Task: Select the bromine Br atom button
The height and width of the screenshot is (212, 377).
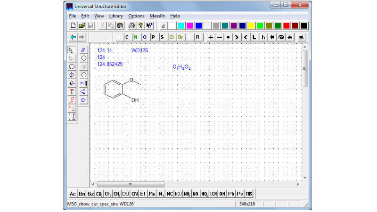Action: coord(180,37)
